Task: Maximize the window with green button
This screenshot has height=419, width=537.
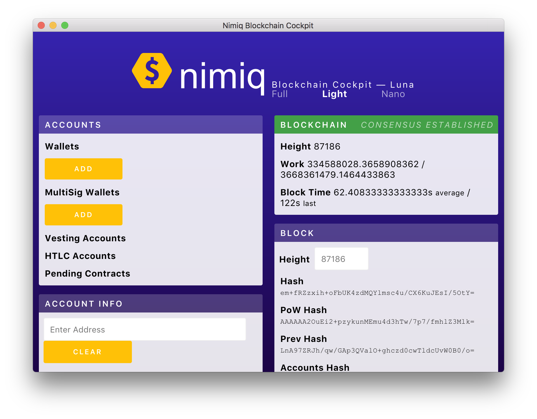Action: tap(65, 25)
